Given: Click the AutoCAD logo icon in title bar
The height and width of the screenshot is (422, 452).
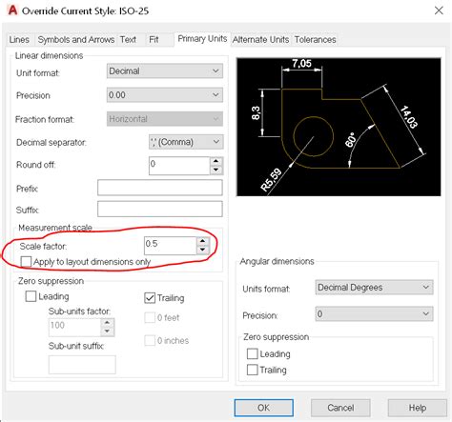Looking at the screenshot, I should (x=12, y=10).
